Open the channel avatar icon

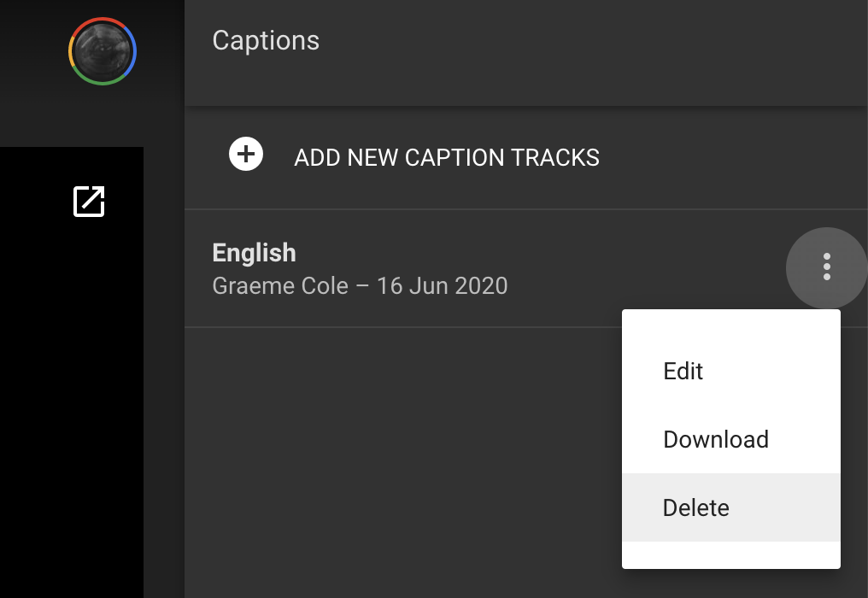point(102,50)
